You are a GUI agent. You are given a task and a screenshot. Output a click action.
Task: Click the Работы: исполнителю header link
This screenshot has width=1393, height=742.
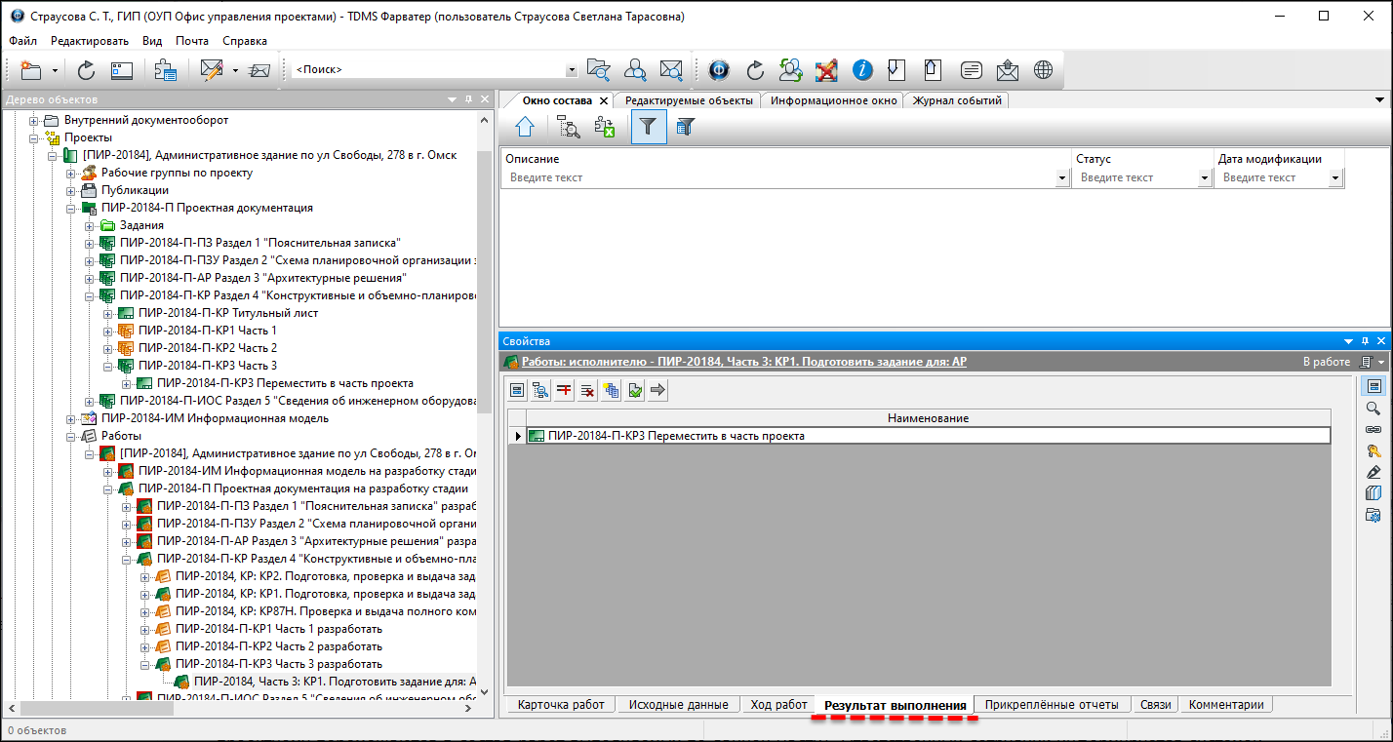tap(744, 362)
